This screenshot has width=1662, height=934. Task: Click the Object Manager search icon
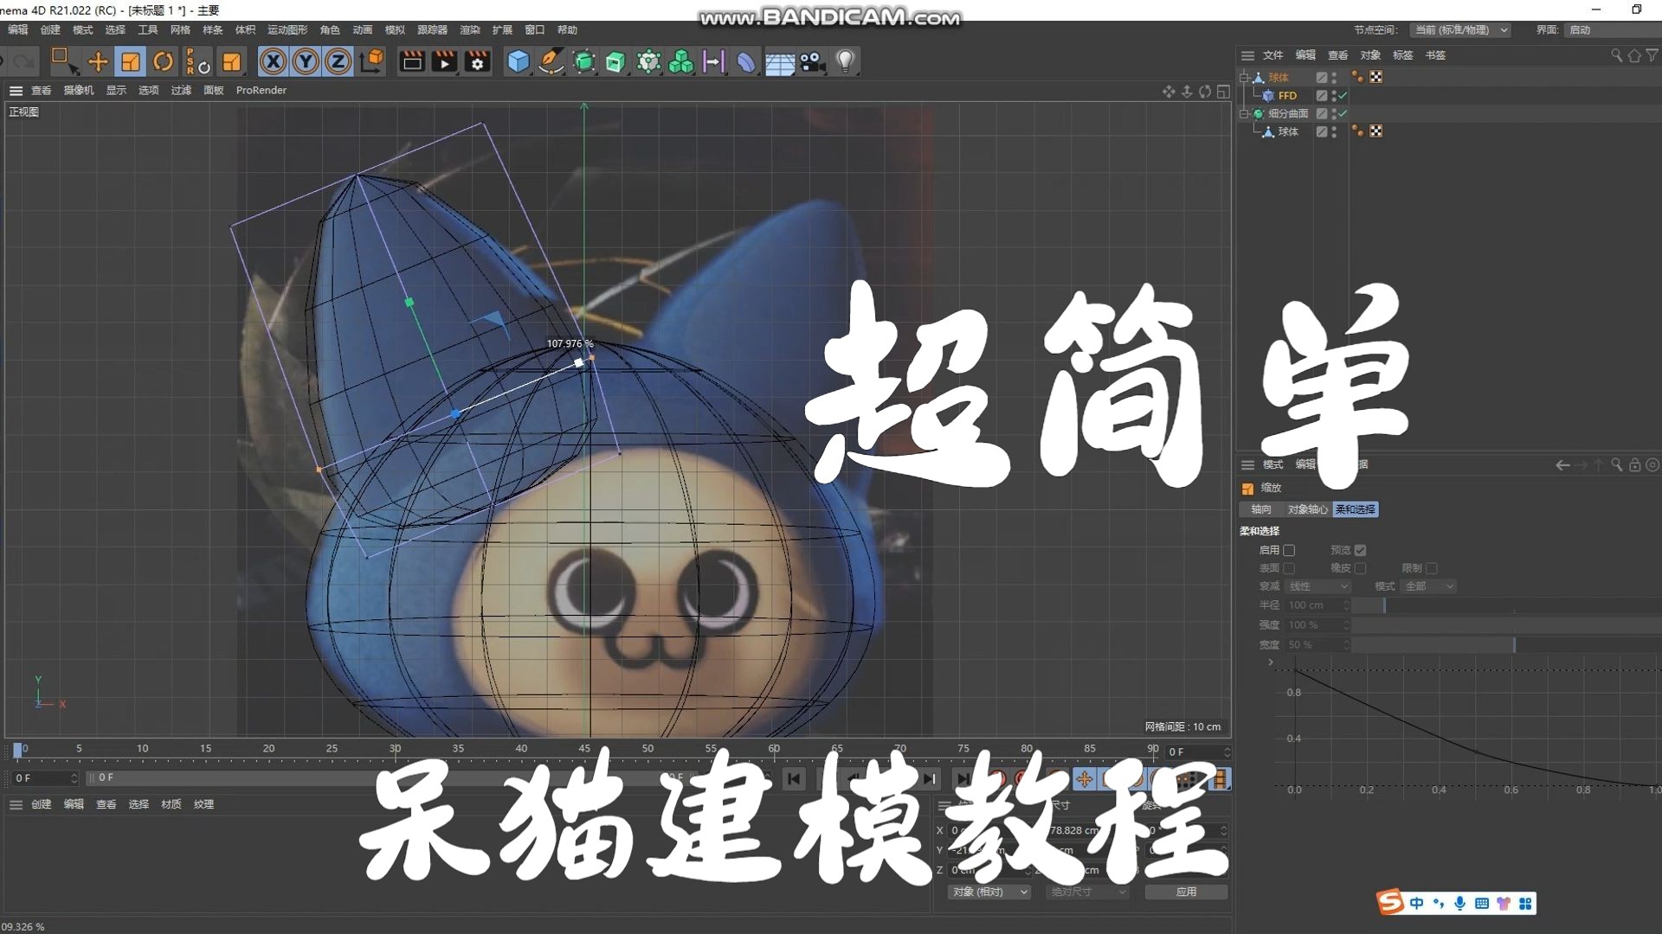(1616, 54)
